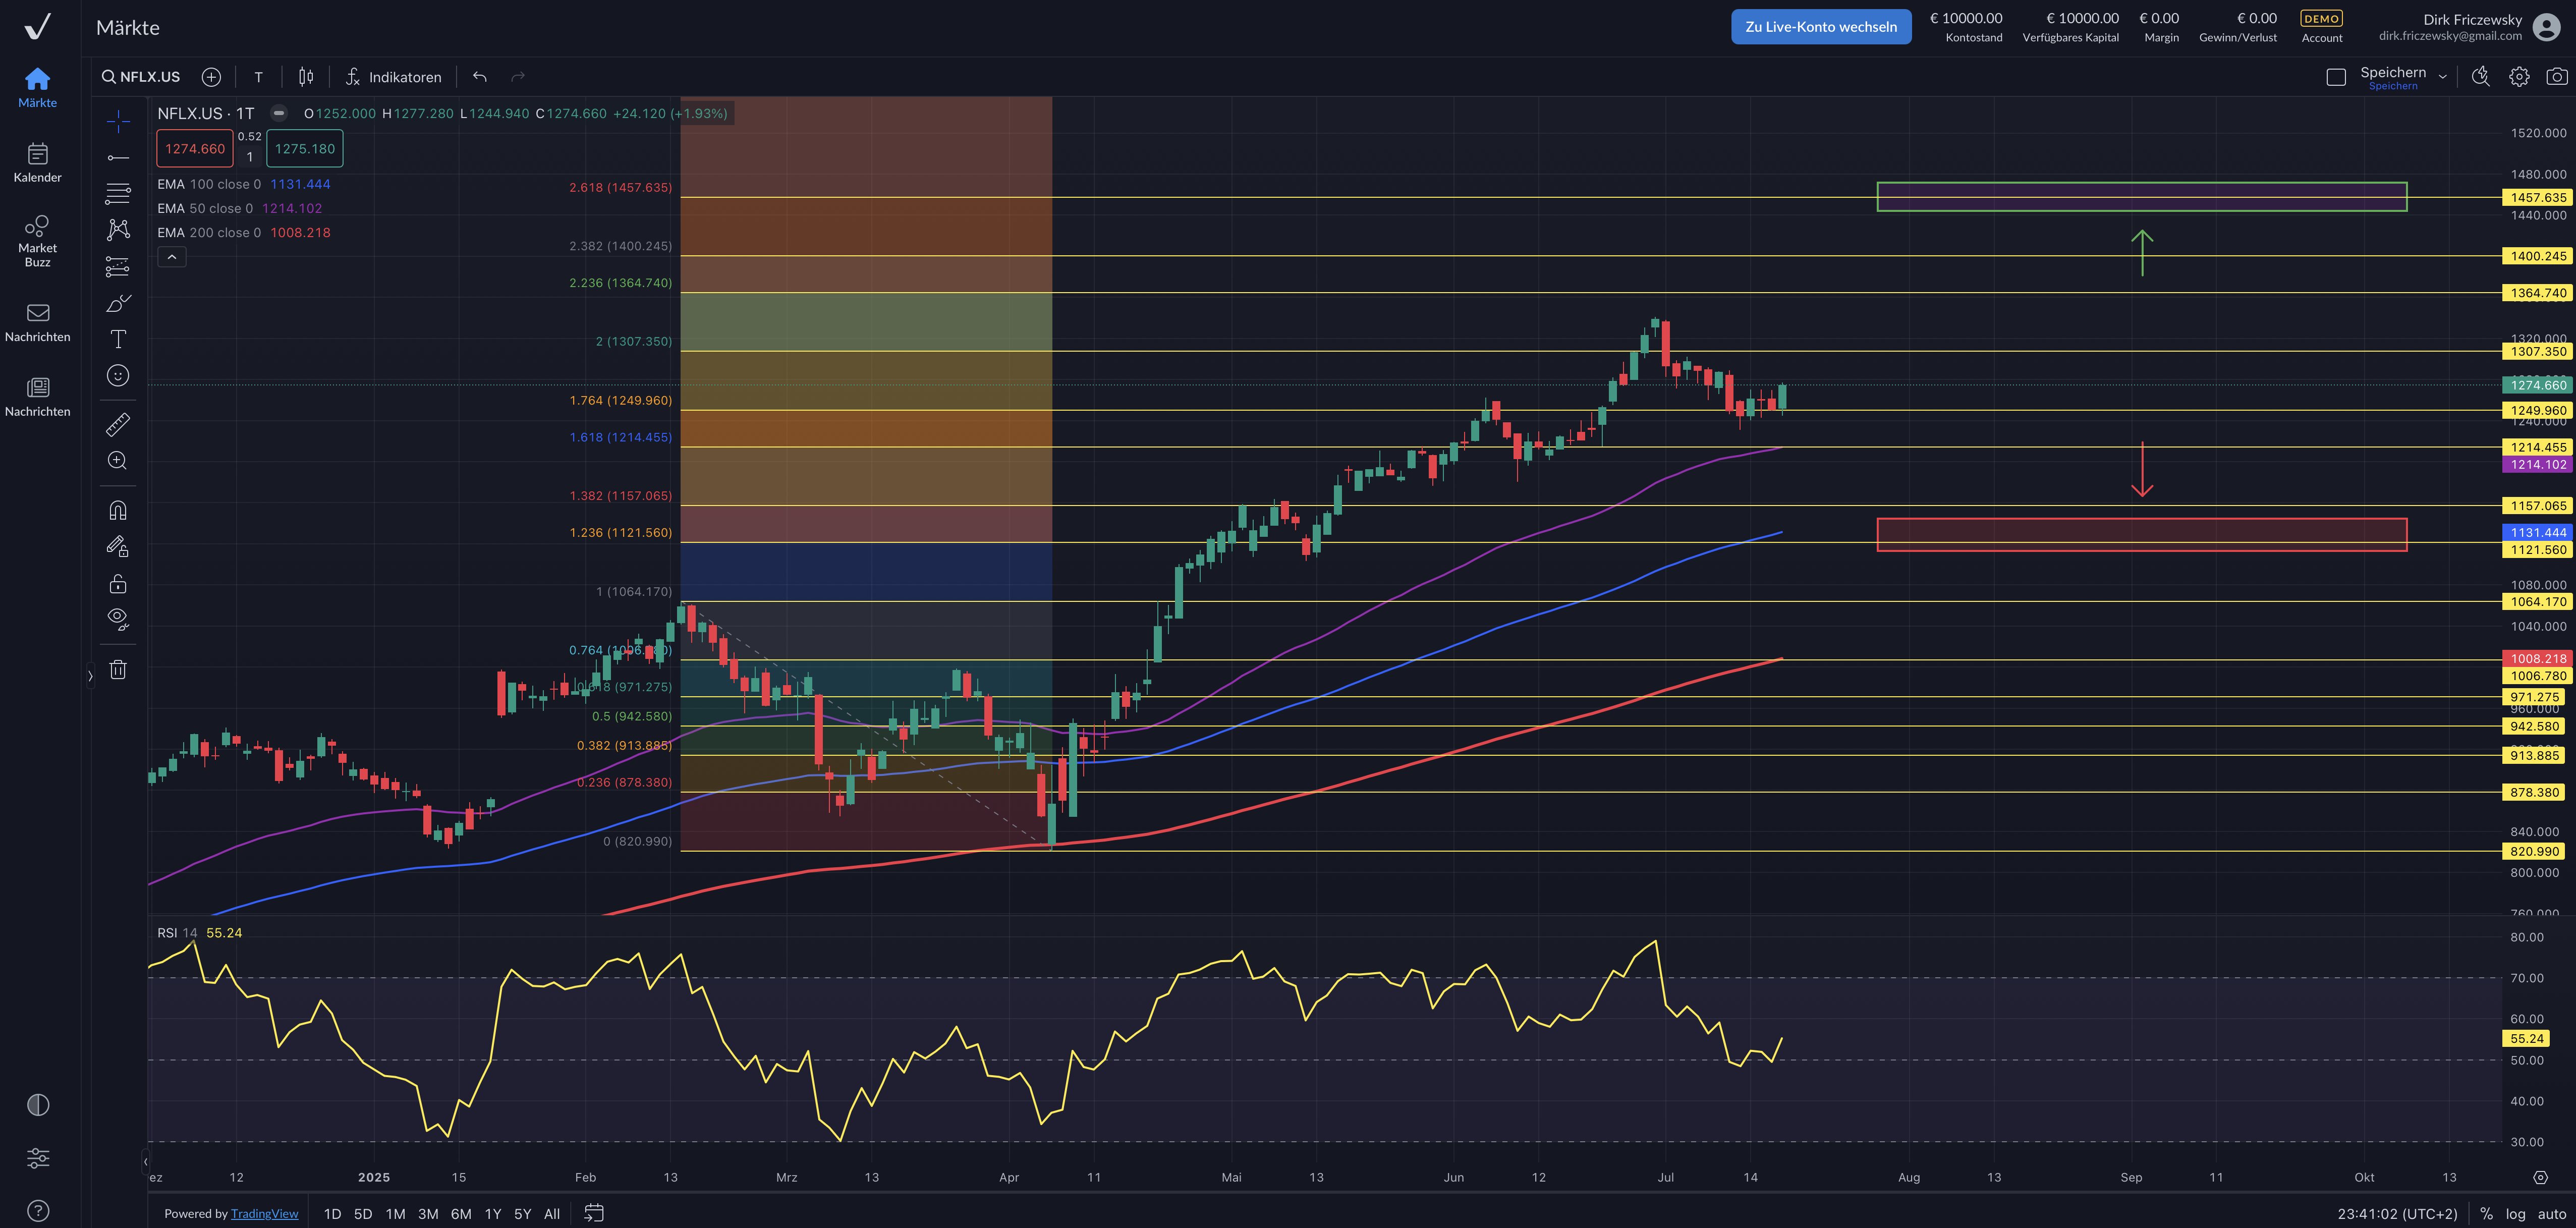Activate the zoom-in tool
Screen dimensions: 2576x1228
coord(118,461)
